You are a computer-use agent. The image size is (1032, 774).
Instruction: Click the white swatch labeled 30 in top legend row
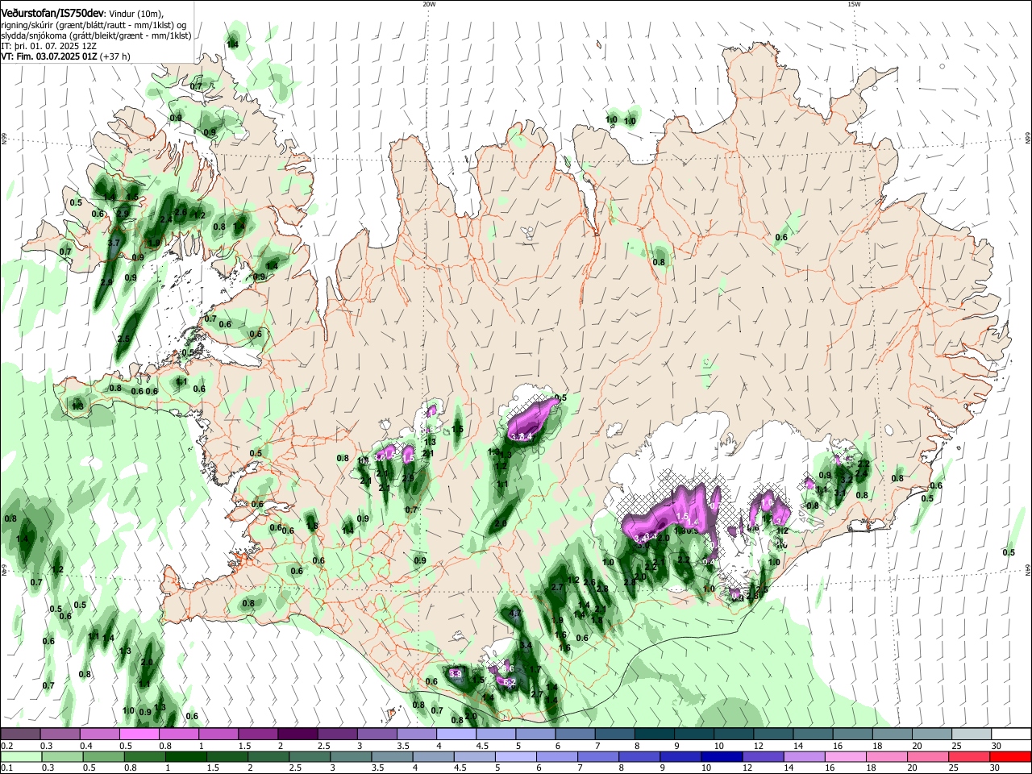click(1011, 734)
